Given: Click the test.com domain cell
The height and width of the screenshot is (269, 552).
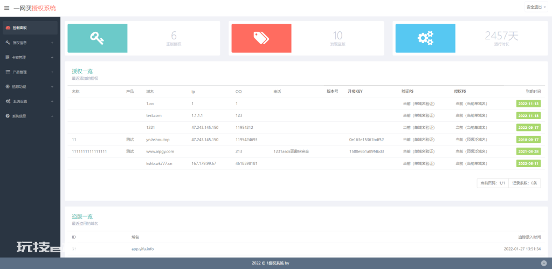Looking at the screenshot, I should [155, 115].
